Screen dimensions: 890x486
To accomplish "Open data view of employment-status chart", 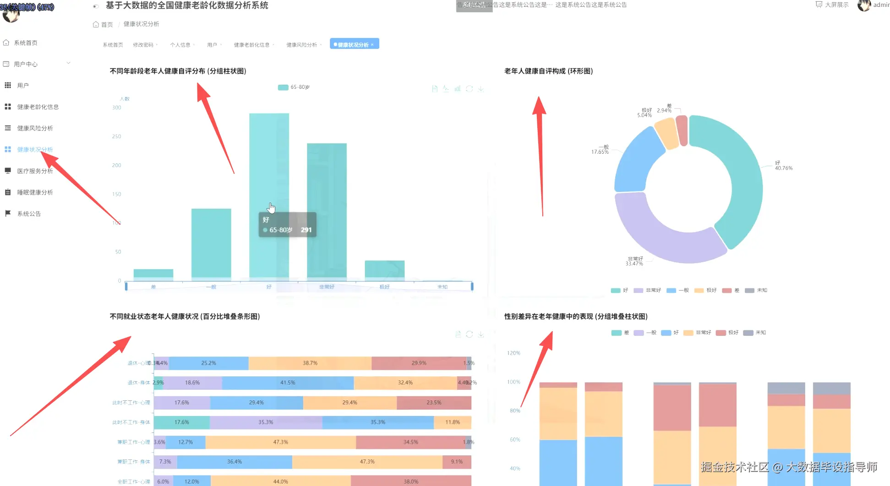I will coord(458,335).
